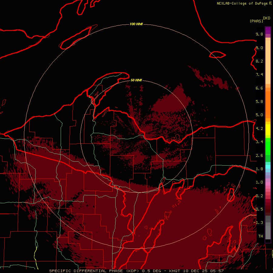Click the DKD legend unit label
This screenshot has width=273, height=273.
267,18
